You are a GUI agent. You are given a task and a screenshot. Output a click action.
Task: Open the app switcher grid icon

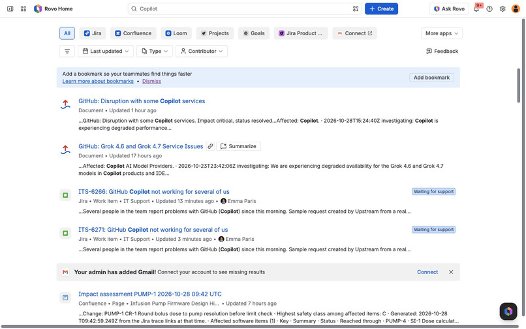(23, 8)
